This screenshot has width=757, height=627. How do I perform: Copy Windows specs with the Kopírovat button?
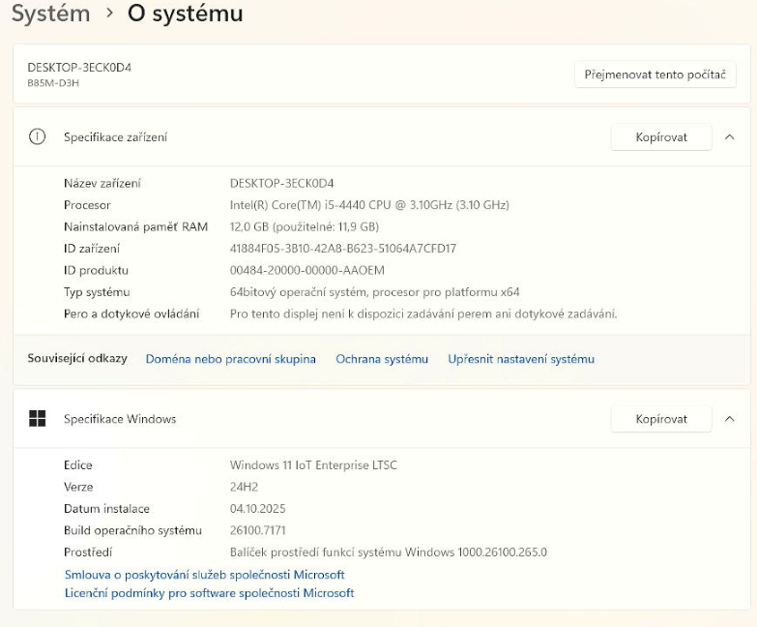[661, 419]
